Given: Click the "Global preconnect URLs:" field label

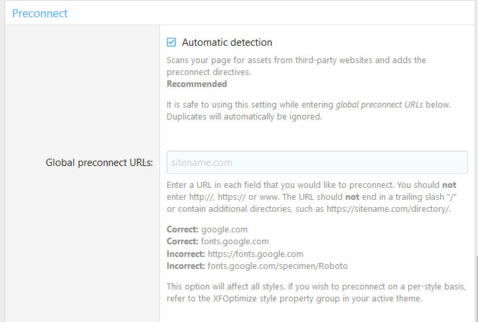Looking at the screenshot, I should coord(99,162).
